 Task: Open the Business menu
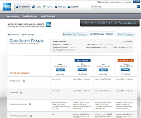coord(73,7)
